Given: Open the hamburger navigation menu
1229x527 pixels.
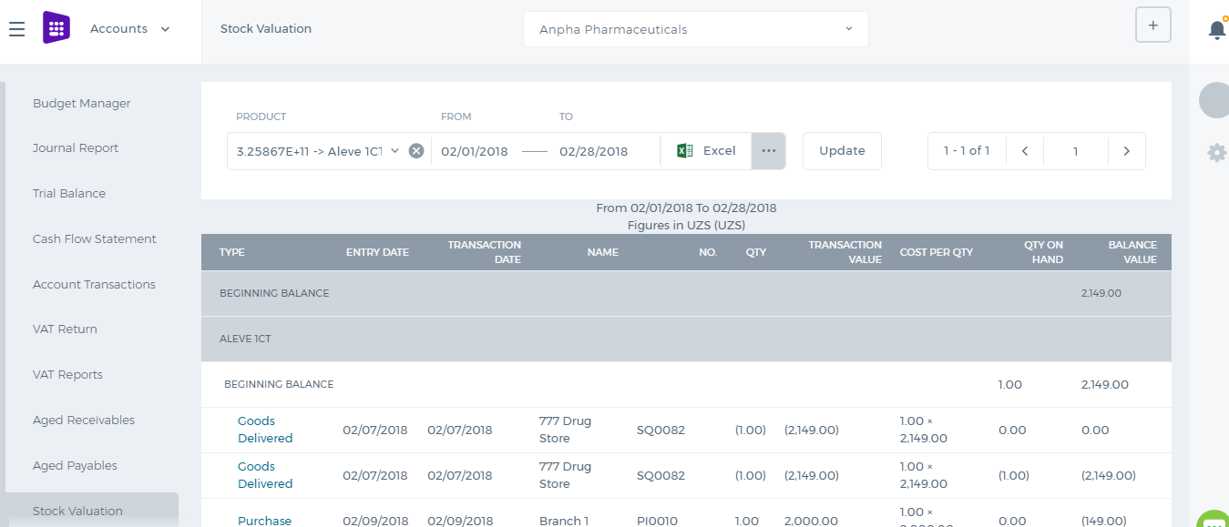Looking at the screenshot, I should [16, 29].
